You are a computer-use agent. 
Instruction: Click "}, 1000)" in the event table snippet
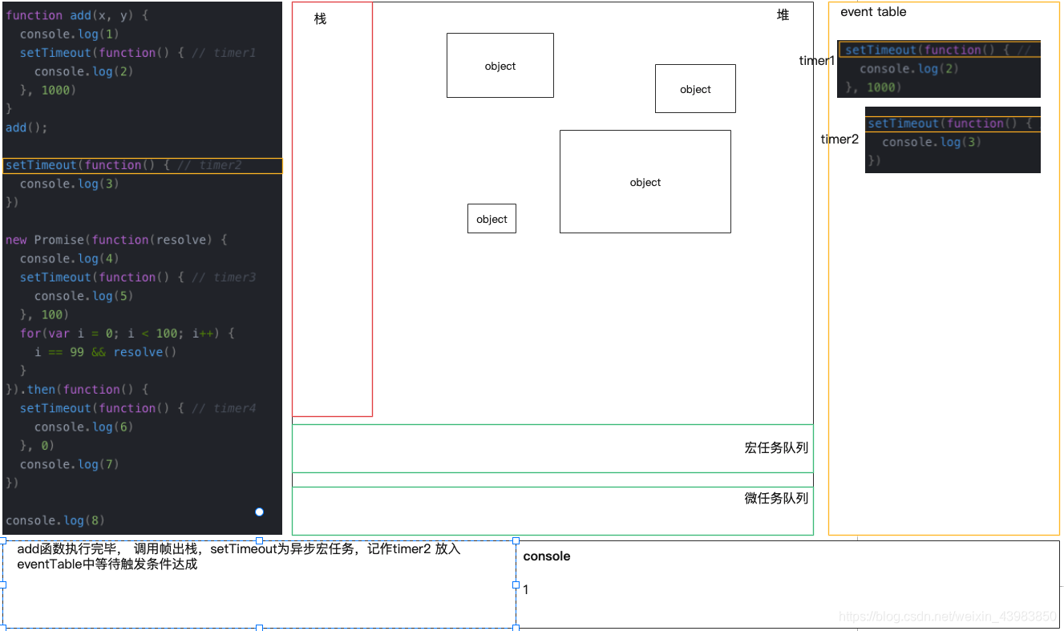point(873,87)
